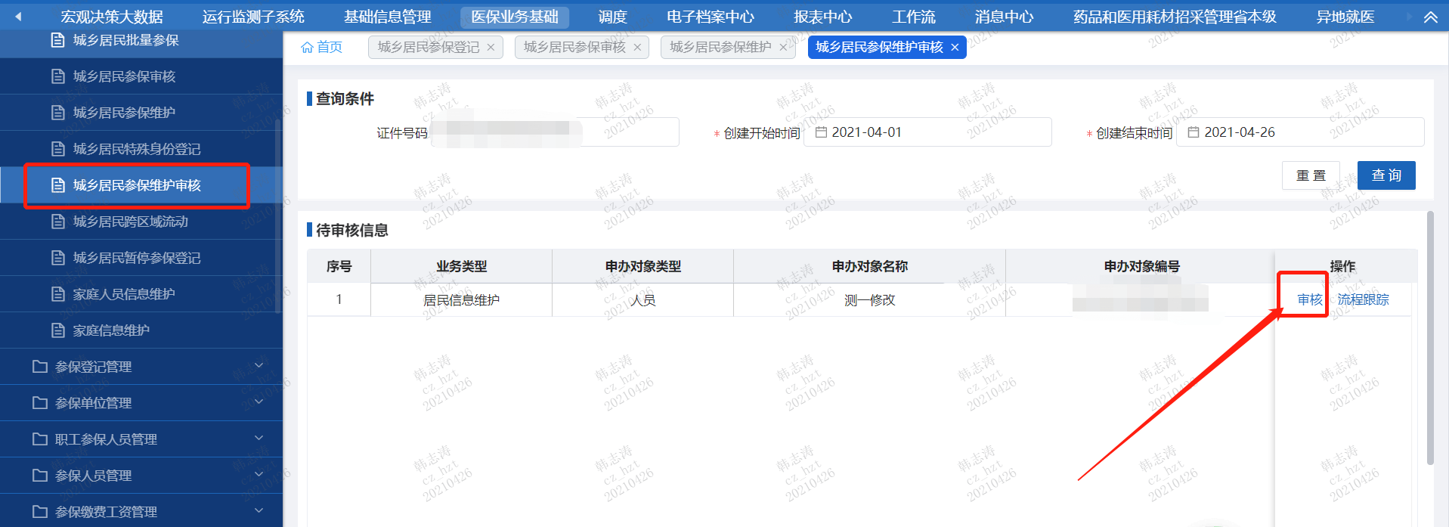Click the 证件号码 input field
Screen dimensions: 1449x527
click(555, 132)
